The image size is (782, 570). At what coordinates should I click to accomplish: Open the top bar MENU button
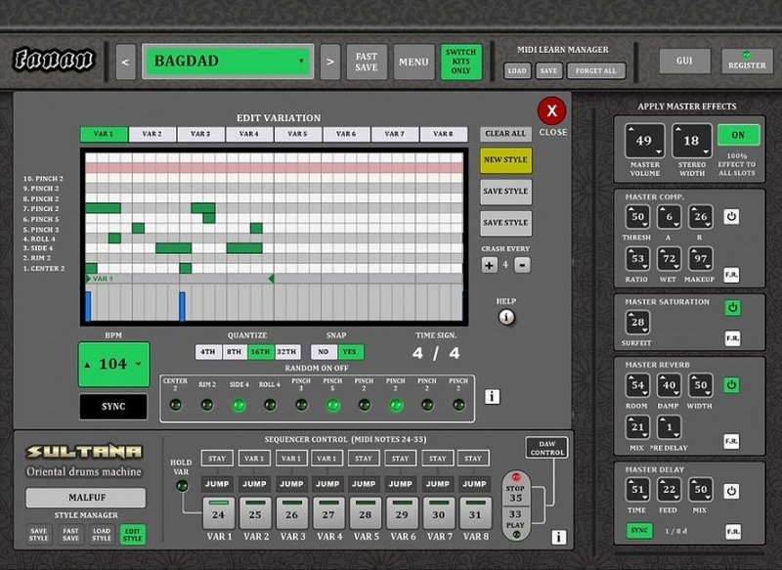pyautogui.click(x=413, y=62)
